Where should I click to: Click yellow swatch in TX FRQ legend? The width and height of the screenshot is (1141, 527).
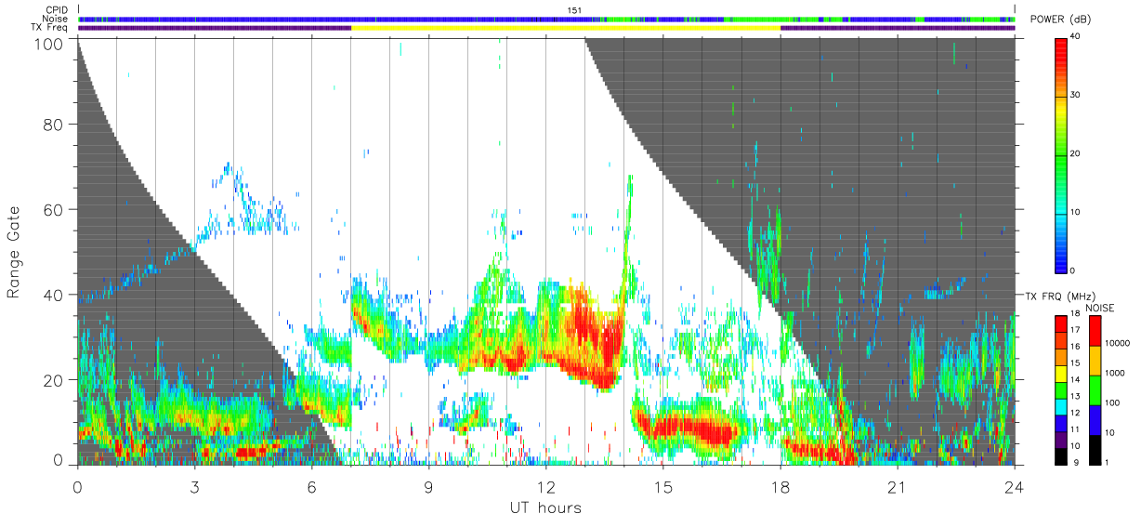click(1061, 372)
